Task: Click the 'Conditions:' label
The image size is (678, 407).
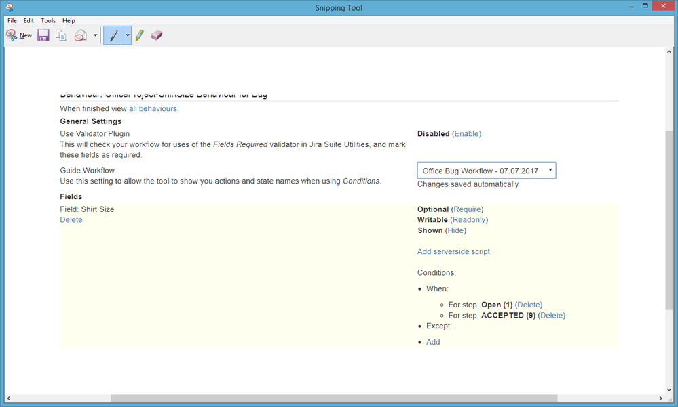Action: pos(436,273)
